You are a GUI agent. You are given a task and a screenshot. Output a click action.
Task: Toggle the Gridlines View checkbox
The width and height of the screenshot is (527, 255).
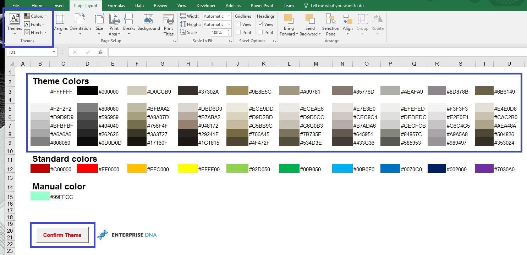pyautogui.click(x=238, y=24)
